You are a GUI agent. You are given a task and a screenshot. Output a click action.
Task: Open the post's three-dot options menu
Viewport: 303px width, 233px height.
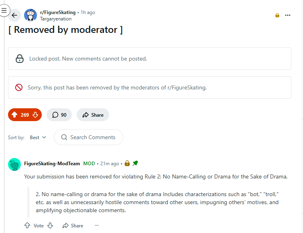287,15
